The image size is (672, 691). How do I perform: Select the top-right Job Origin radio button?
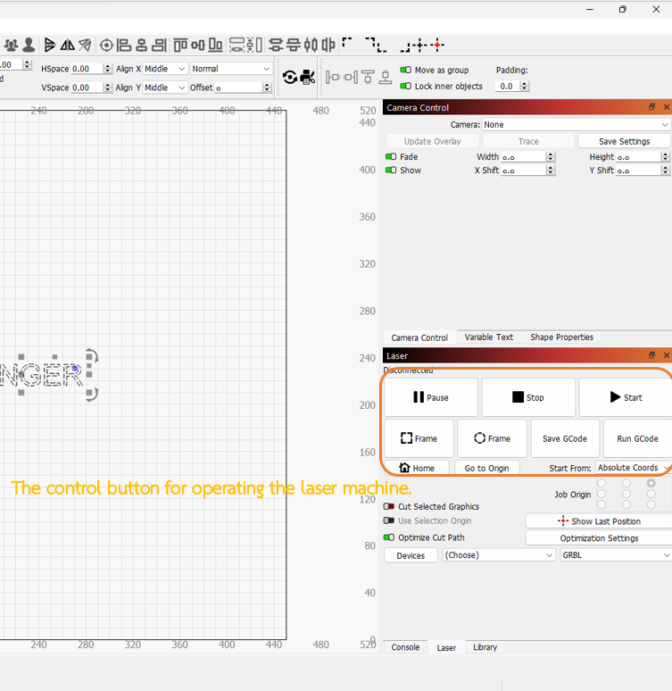point(651,483)
